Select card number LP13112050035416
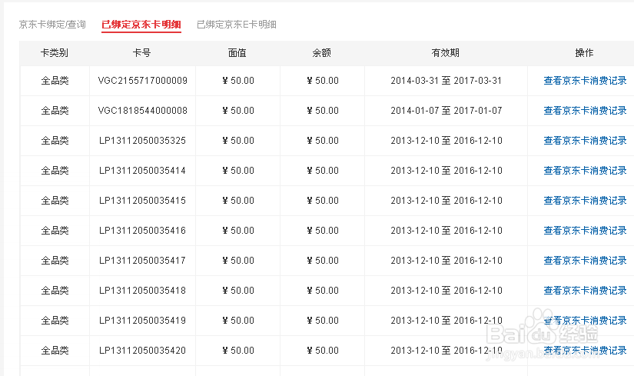This screenshot has width=634, height=376. (x=142, y=231)
